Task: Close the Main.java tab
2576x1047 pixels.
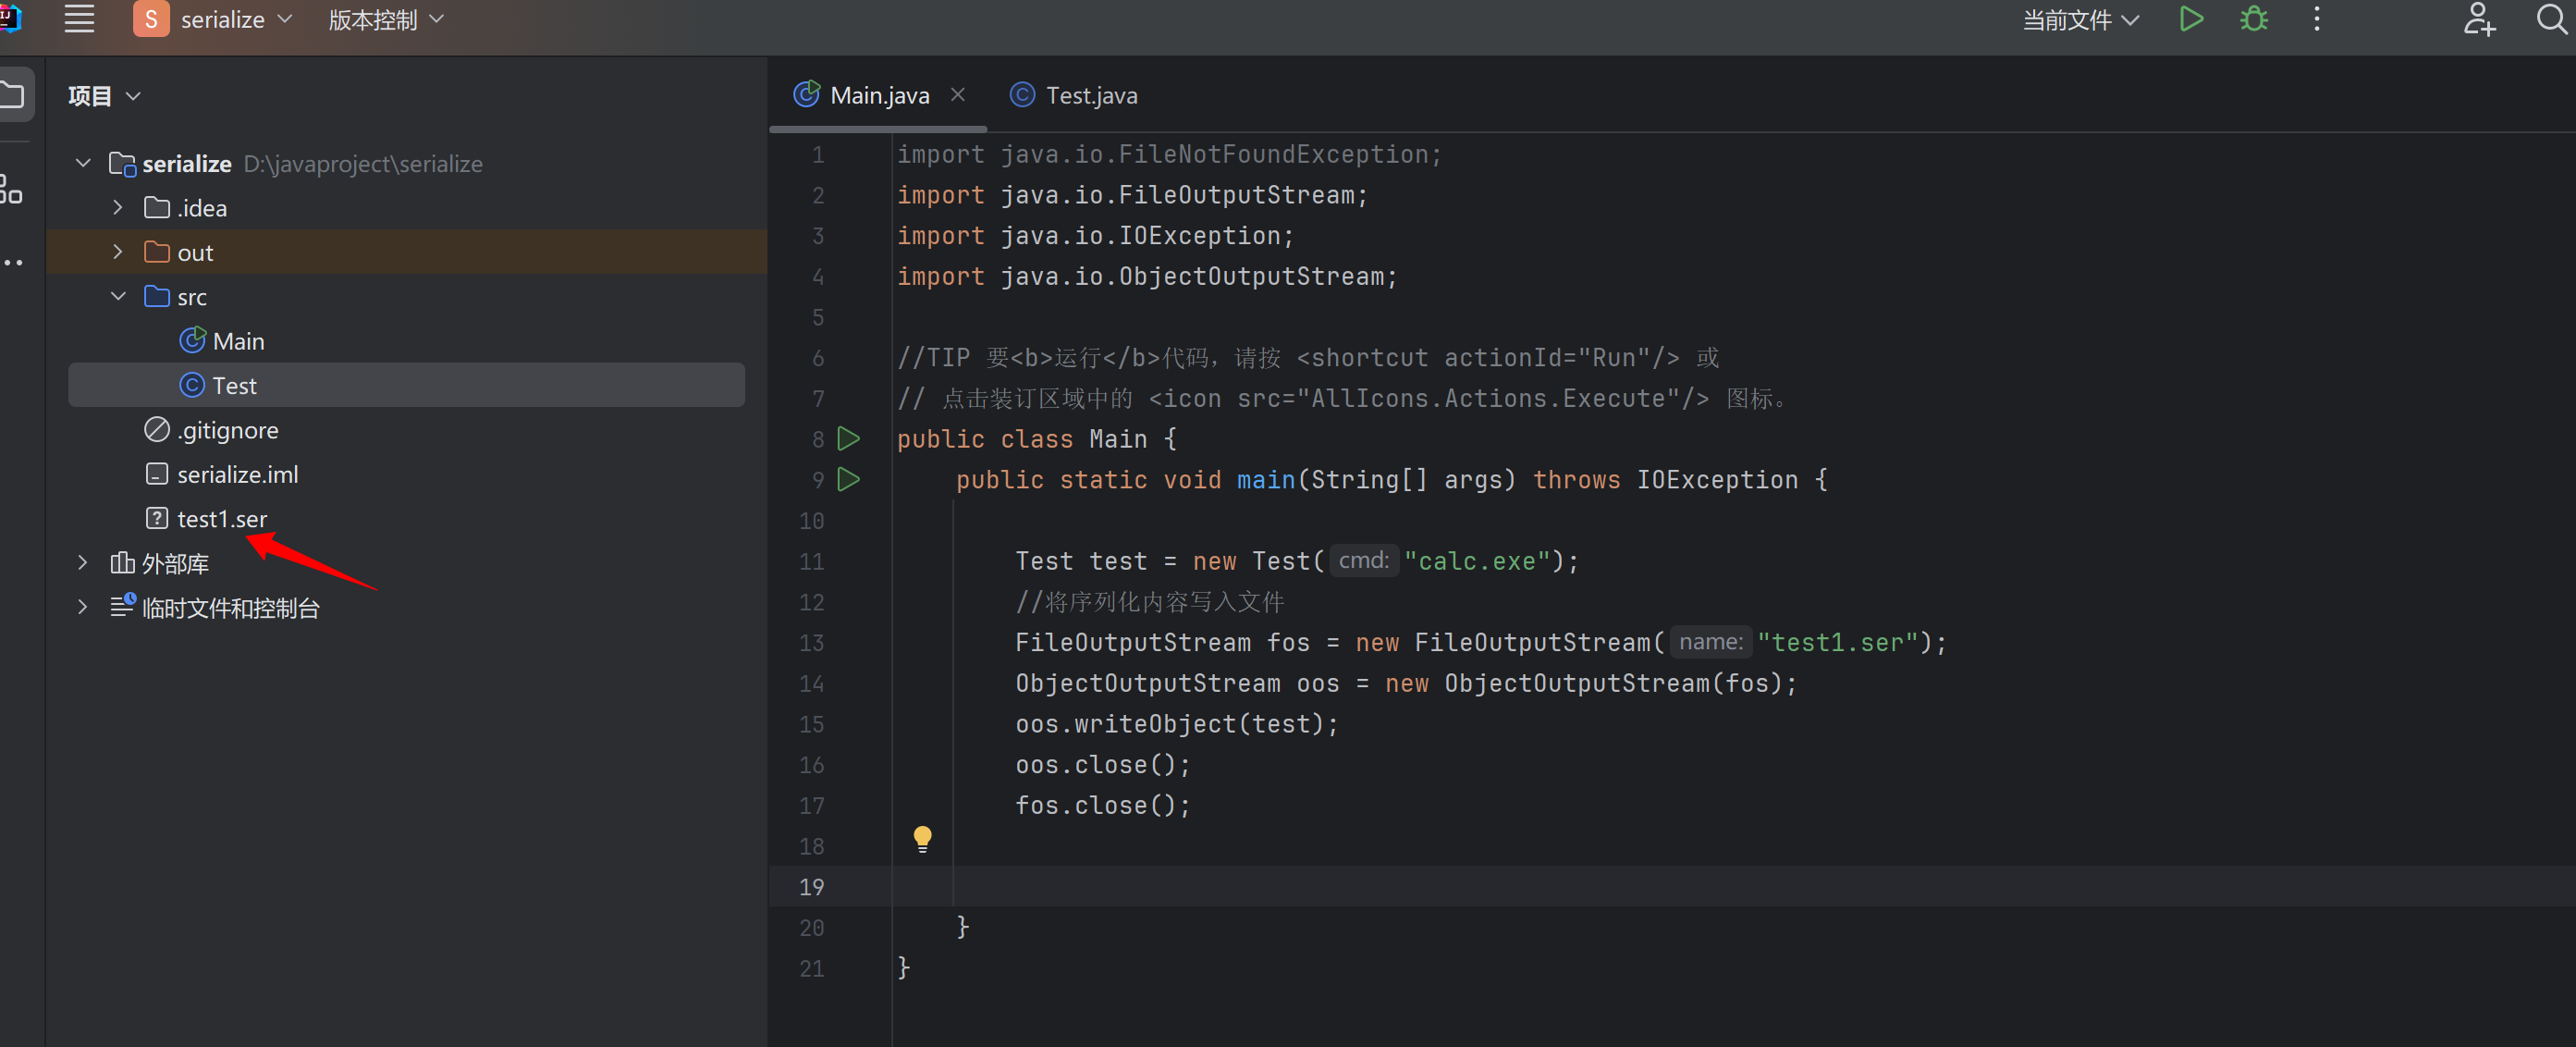Action: [x=957, y=95]
